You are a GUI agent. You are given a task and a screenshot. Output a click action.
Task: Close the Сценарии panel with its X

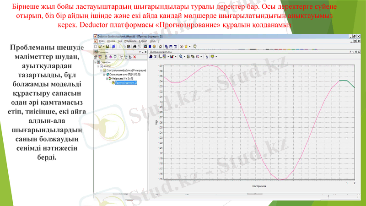145,52
